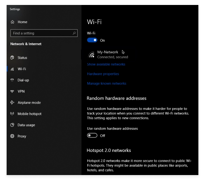Switch to the Data usage page label
The height and width of the screenshot is (180, 205).
point(26,125)
